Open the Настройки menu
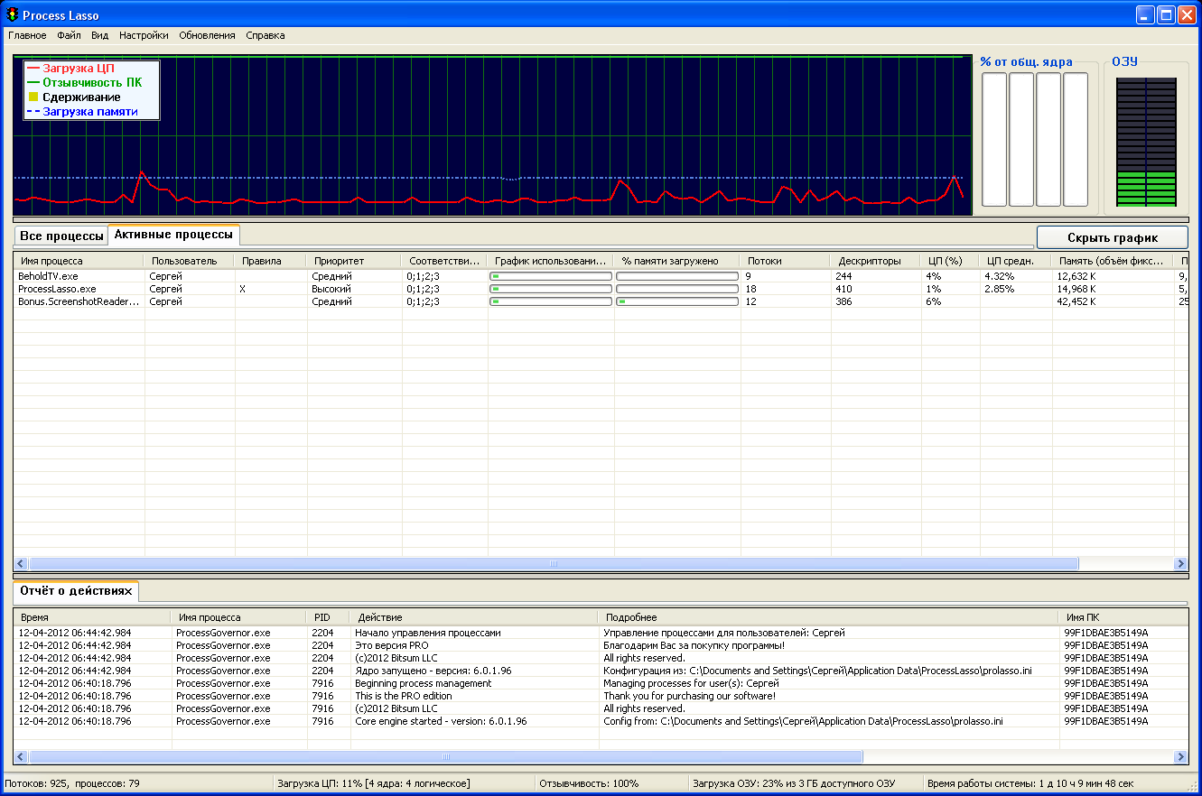The width and height of the screenshot is (1202, 796). click(144, 35)
